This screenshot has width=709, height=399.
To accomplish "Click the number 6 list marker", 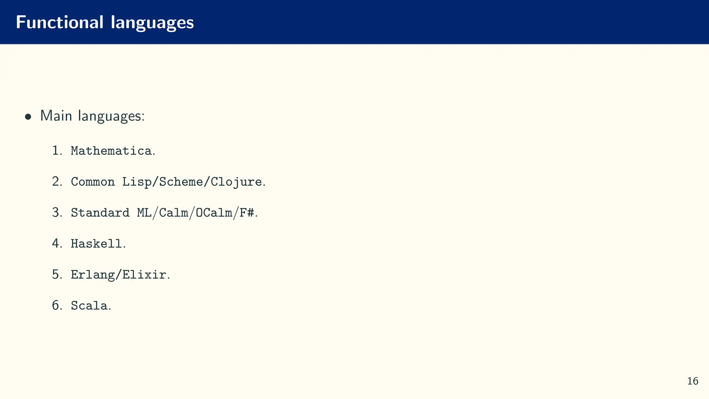I will 57,305.
